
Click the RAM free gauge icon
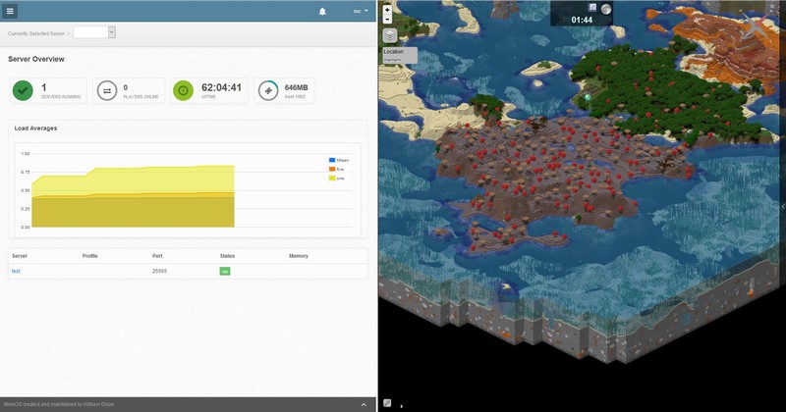[x=268, y=90]
